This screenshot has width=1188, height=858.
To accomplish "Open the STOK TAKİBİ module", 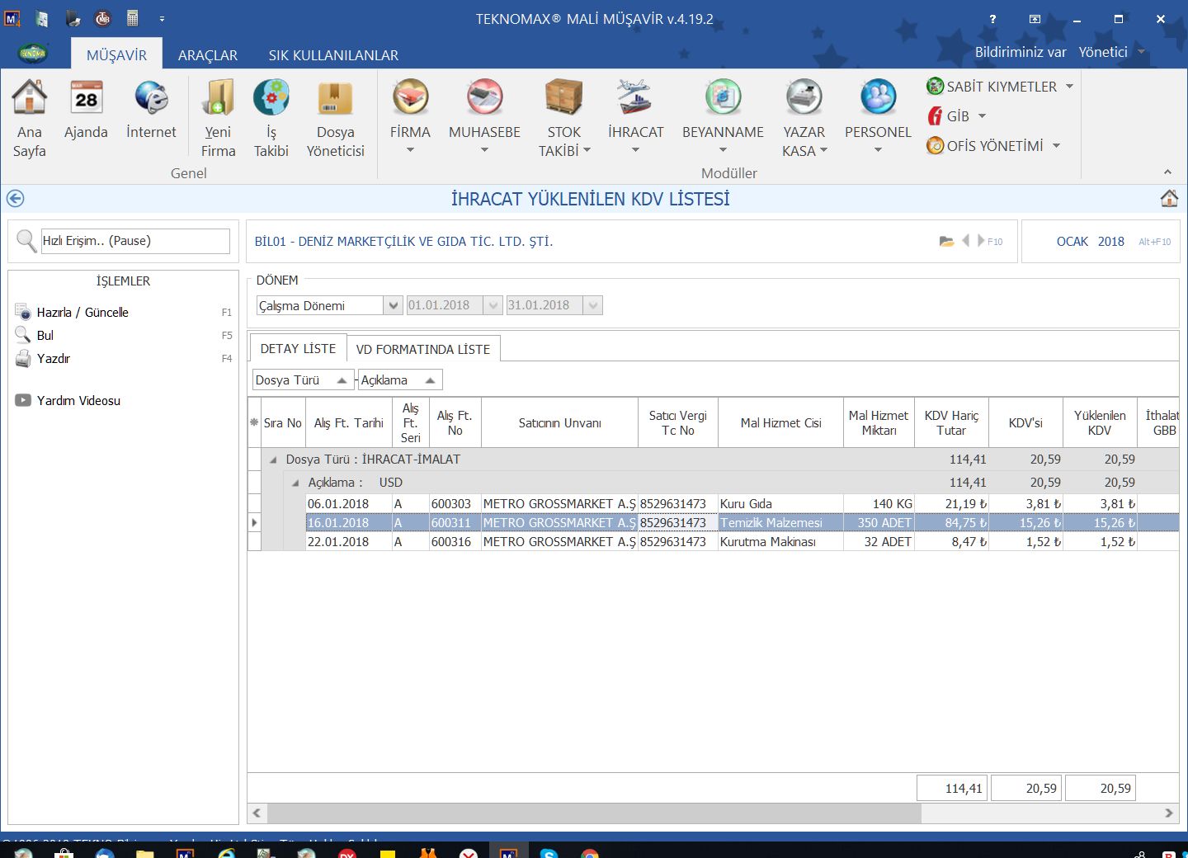I will pos(564,99).
